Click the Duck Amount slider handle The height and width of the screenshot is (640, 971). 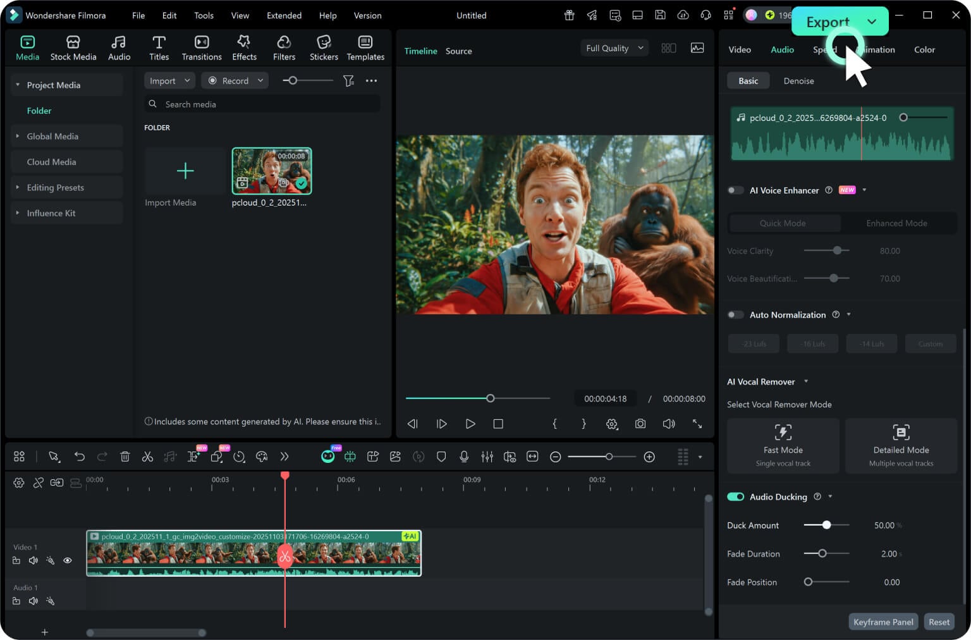click(826, 525)
